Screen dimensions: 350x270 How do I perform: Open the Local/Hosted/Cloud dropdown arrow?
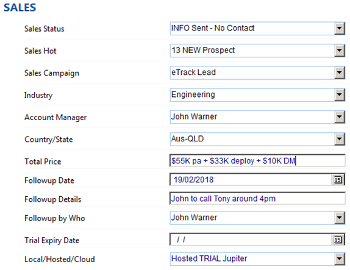click(x=340, y=259)
